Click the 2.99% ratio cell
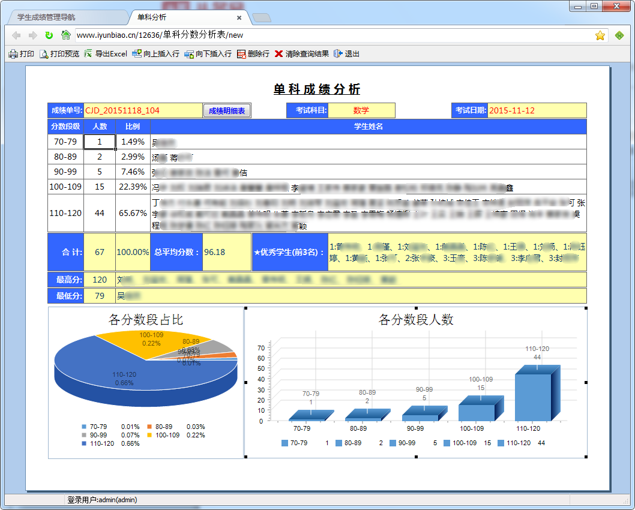Image resolution: width=635 pixels, height=510 pixels. pyautogui.click(x=133, y=157)
